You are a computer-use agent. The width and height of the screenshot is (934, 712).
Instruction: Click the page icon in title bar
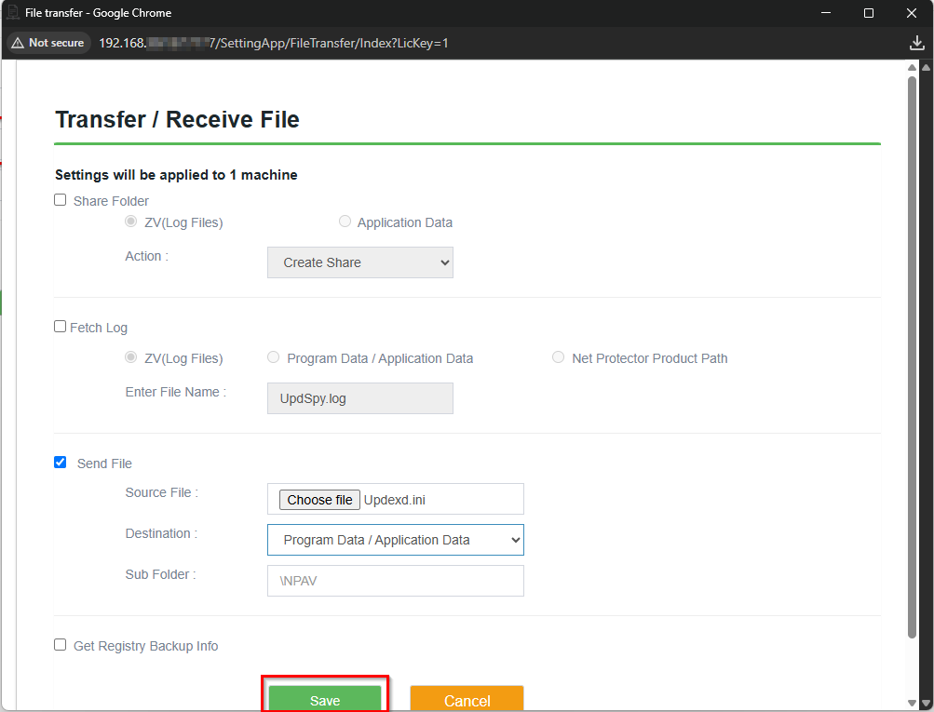[13, 13]
